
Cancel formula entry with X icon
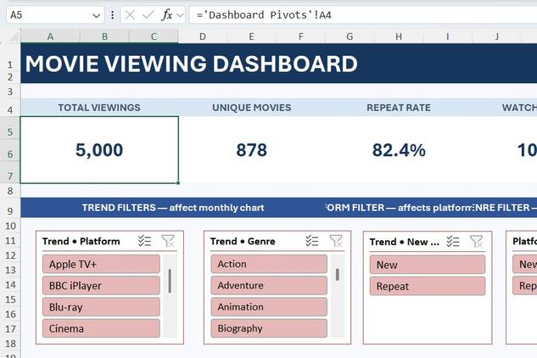[x=130, y=15]
